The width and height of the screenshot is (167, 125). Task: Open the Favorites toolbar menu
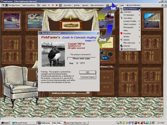click(68, 5)
